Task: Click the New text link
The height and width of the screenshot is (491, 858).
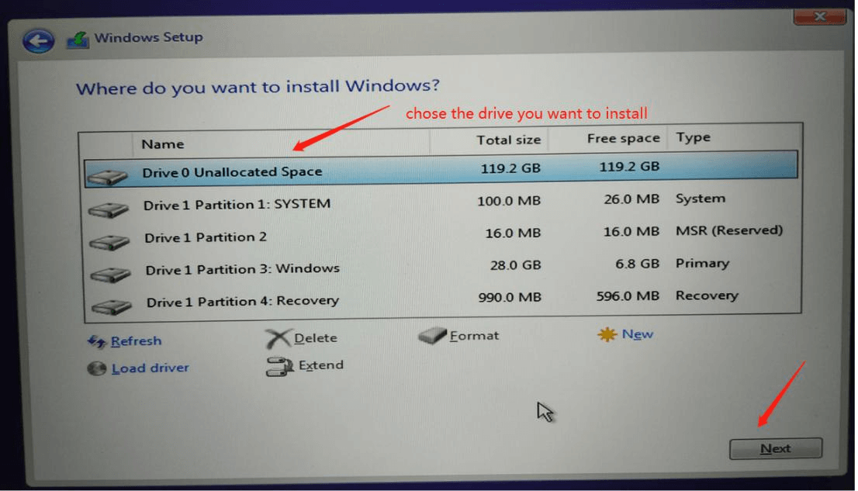Action: [638, 334]
